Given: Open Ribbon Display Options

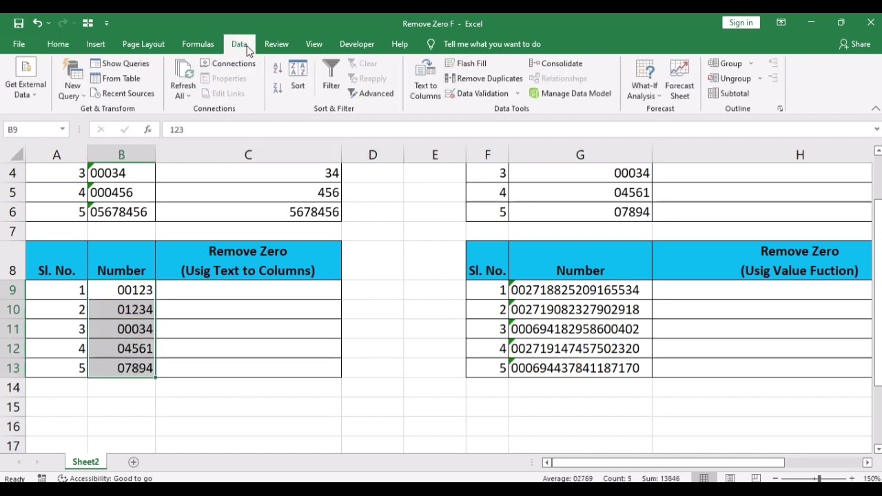Looking at the screenshot, I should (781, 23).
